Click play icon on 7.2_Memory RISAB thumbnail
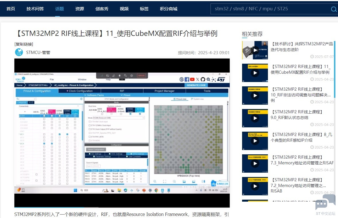The height and width of the screenshot is (218, 338). click(255, 186)
